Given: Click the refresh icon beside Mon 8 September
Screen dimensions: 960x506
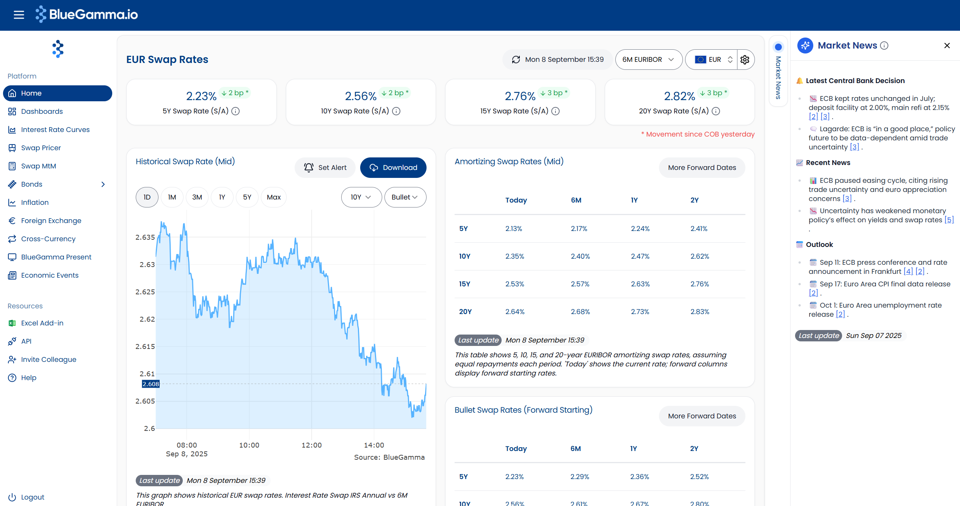Looking at the screenshot, I should point(516,60).
